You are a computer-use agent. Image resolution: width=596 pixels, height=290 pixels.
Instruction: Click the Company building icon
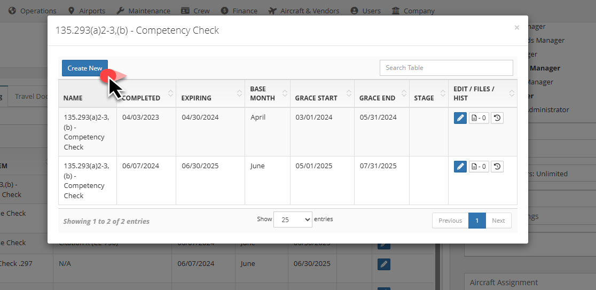395,11
